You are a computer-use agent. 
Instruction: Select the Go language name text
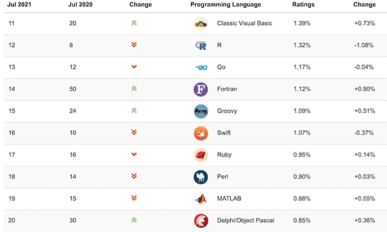click(221, 67)
